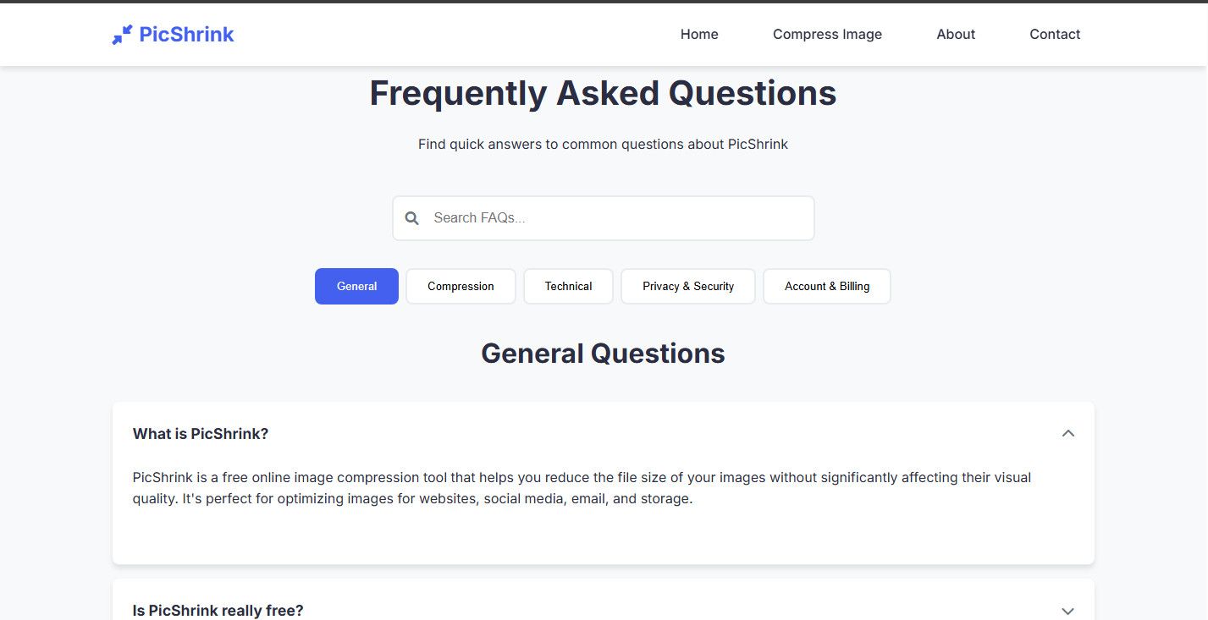This screenshot has width=1208, height=620.
Task: Focus the Search FAQs input field
Action: click(618, 218)
